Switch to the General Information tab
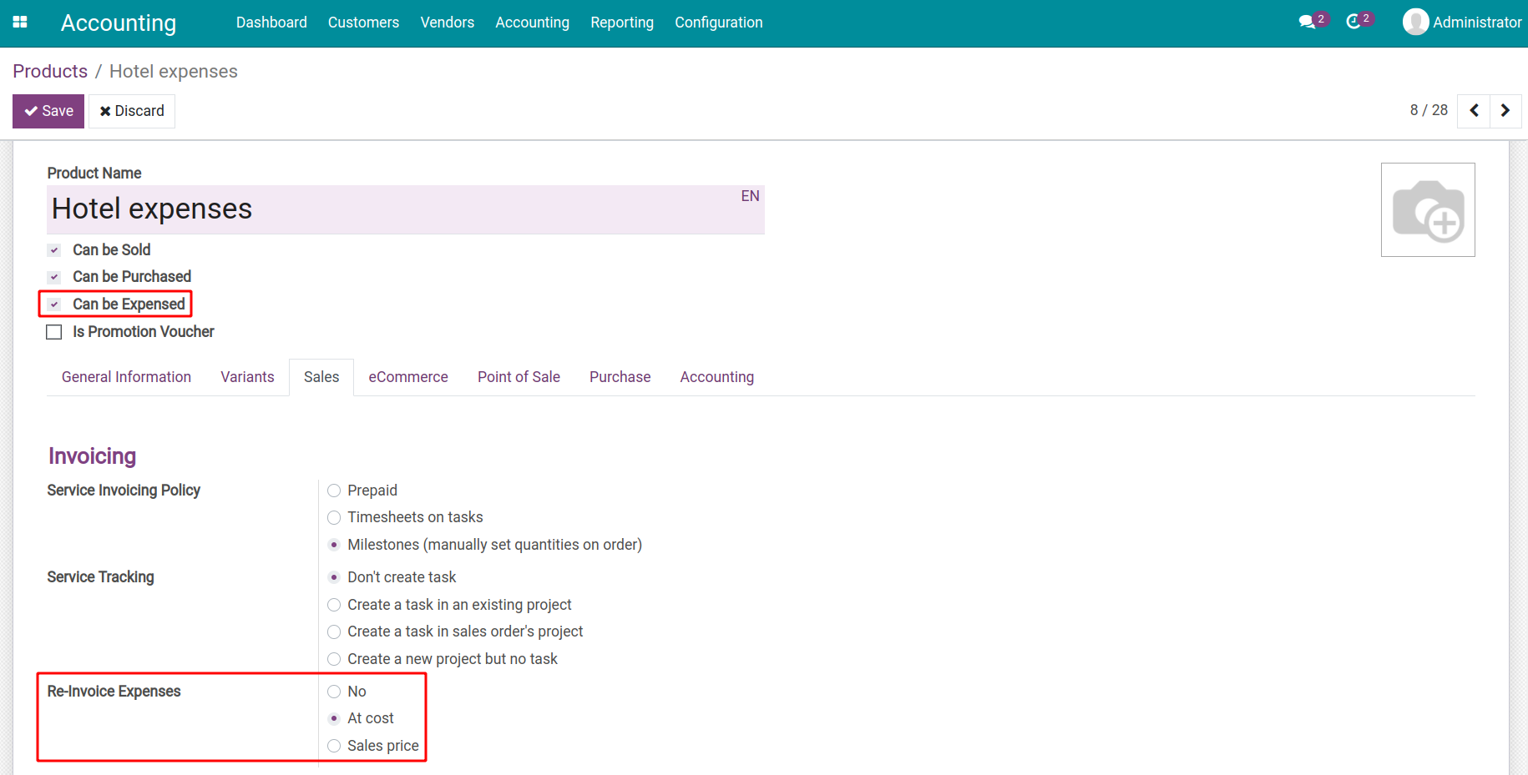The height and width of the screenshot is (775, 1528). tap(126, 377)
